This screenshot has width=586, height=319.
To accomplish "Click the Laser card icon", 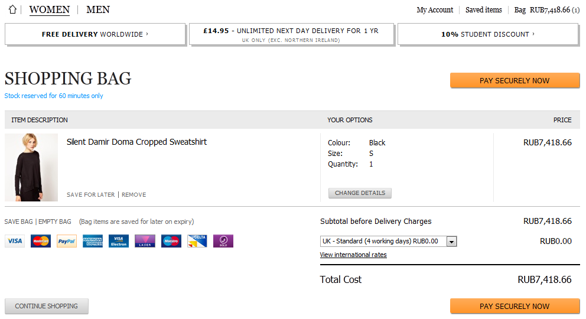I will (145, 241).
